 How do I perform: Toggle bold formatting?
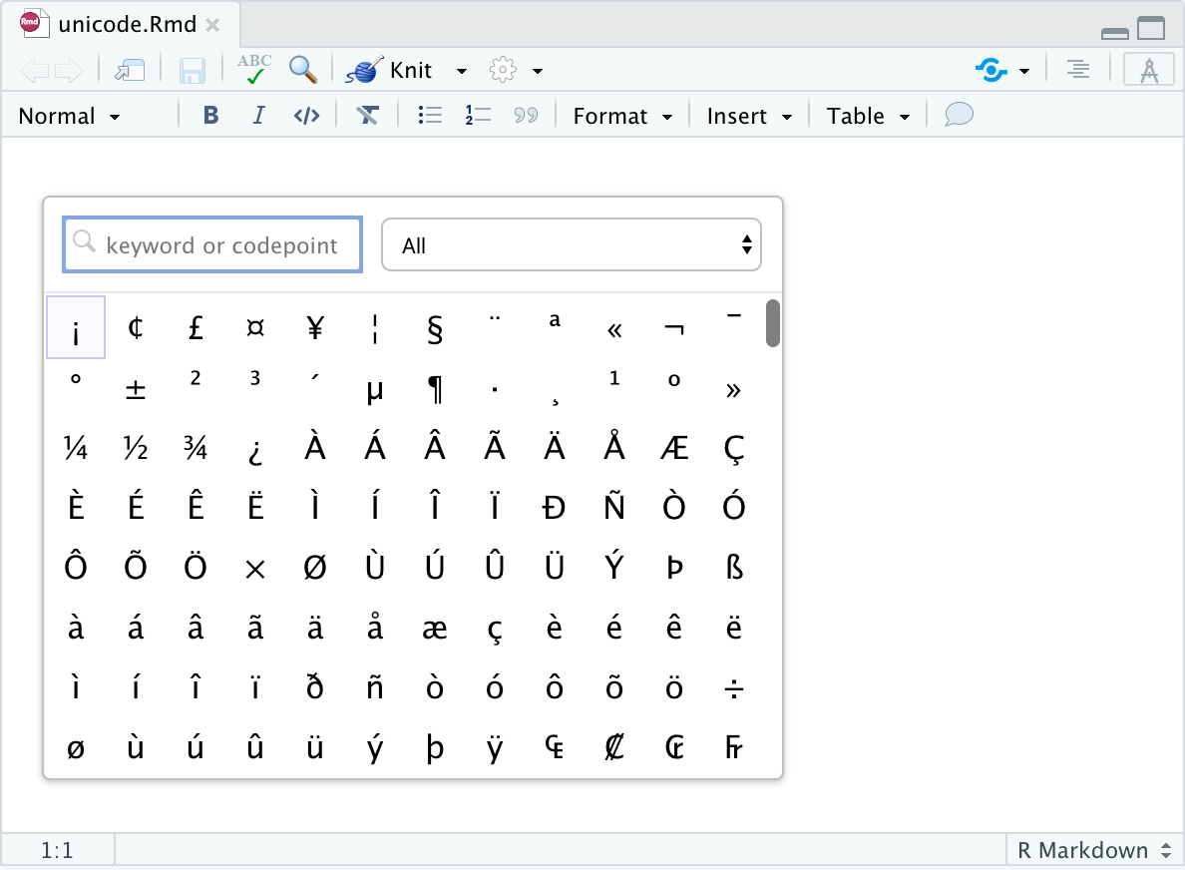click(209, 115)
